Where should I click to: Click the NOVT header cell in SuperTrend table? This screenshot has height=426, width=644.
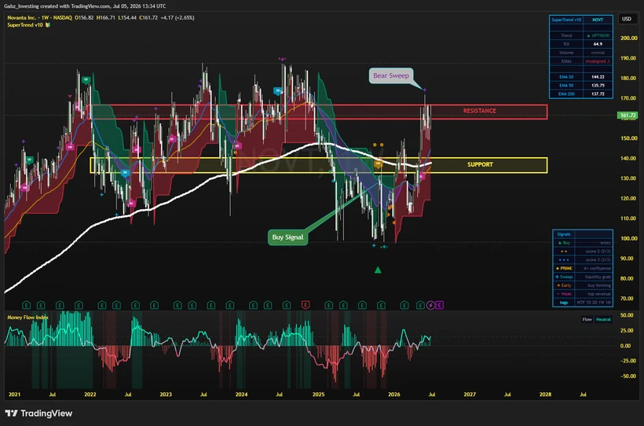point(598,20)
